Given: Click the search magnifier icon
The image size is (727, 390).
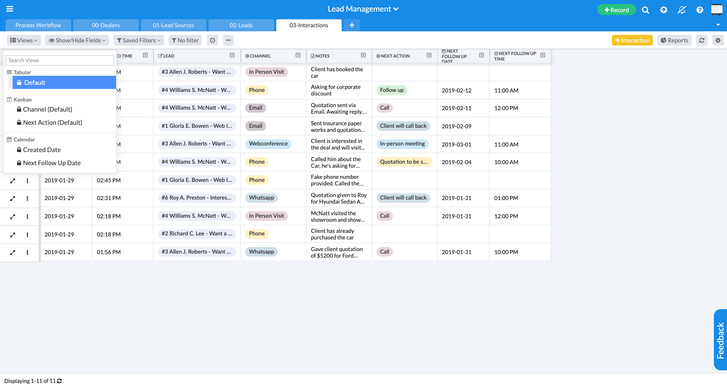Looking at the screenshot, I should tap(645, 10).
